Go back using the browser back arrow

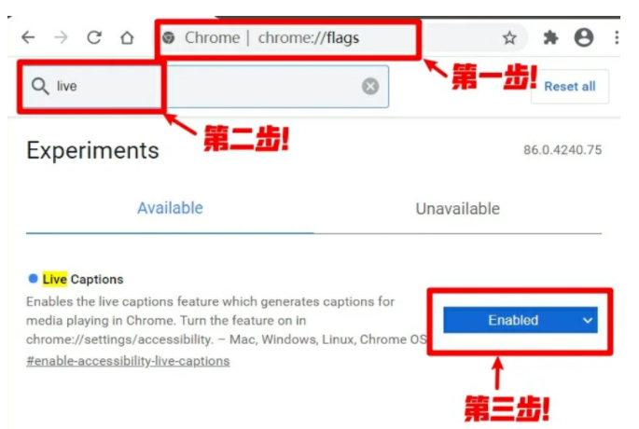point(28,37)
